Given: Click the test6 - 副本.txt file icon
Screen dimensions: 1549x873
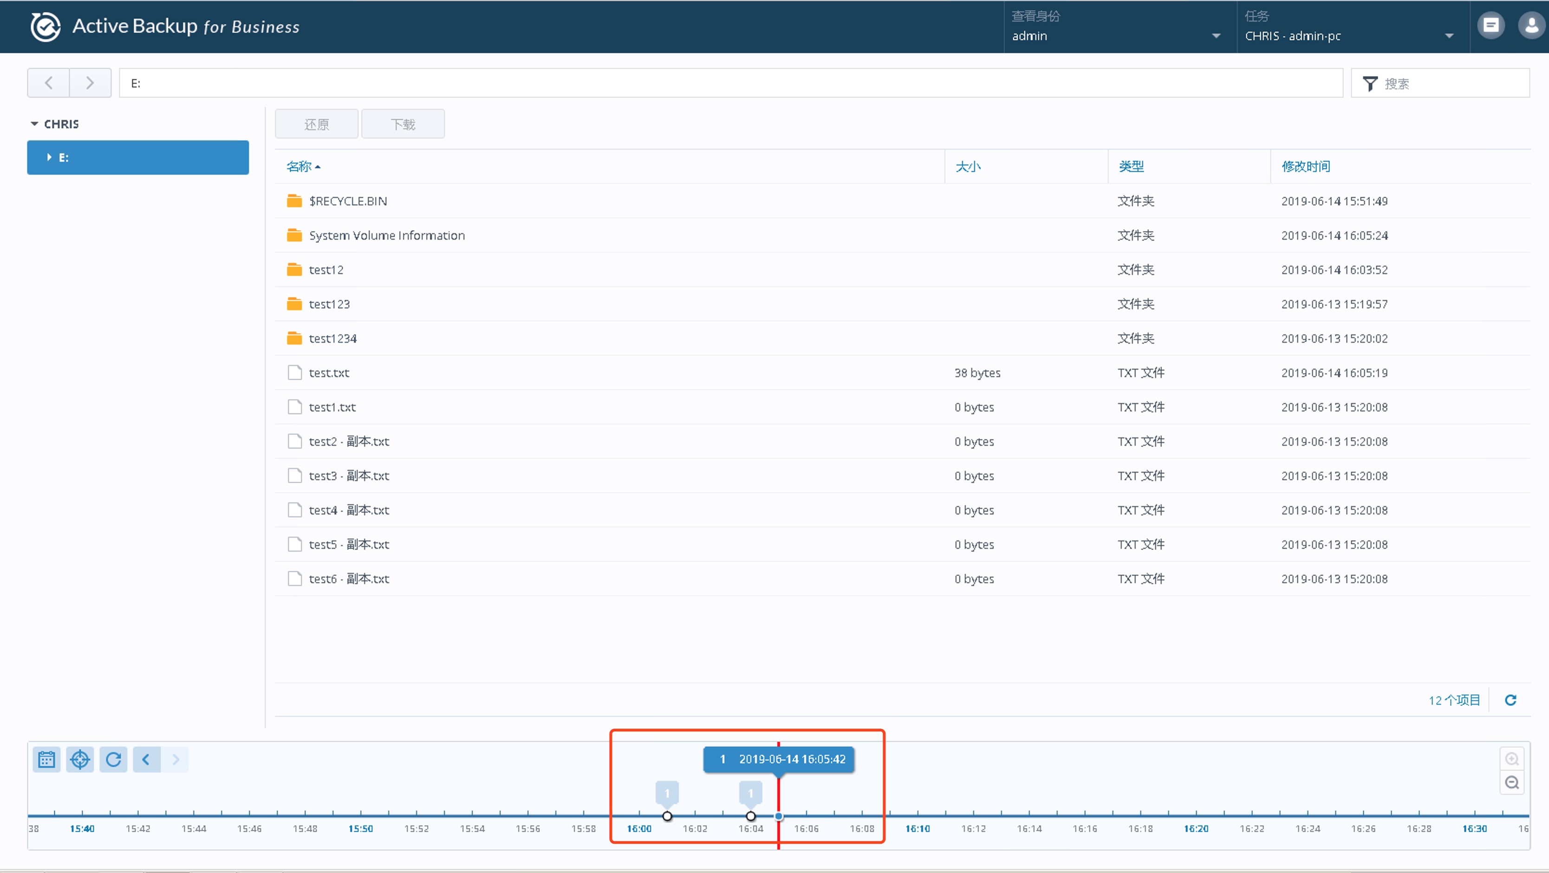Looking at the screenshot, I should (x=295, y=579).
